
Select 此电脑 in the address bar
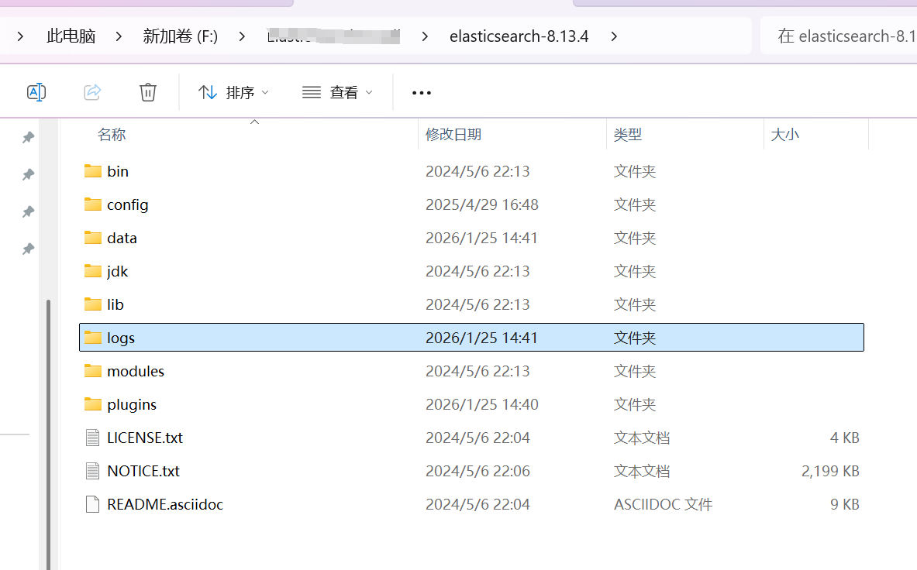pos(71,36)
